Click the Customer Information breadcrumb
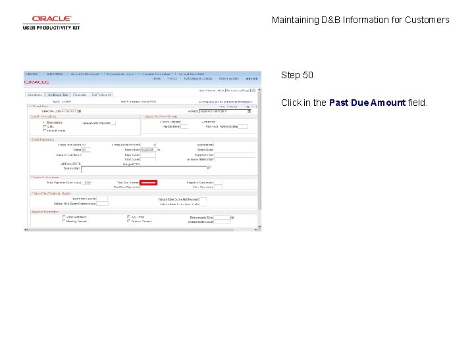This screenshot has width=474, height=355. point(156,74)
